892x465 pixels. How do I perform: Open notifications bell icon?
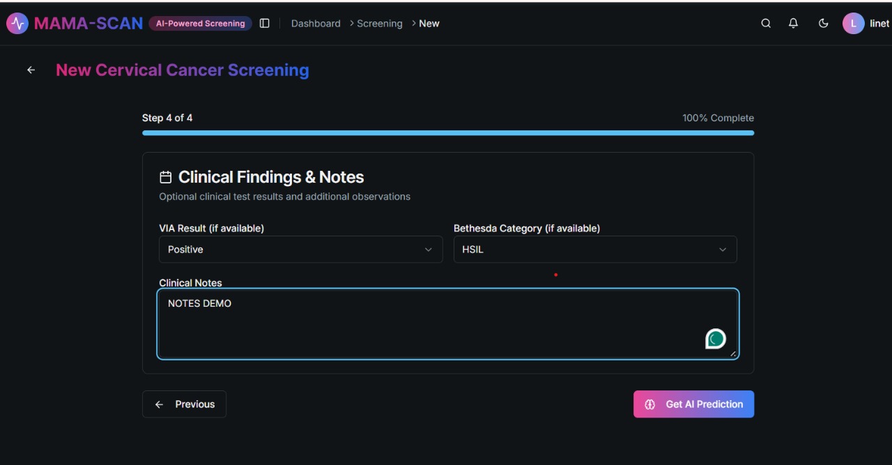pos(793,23)
